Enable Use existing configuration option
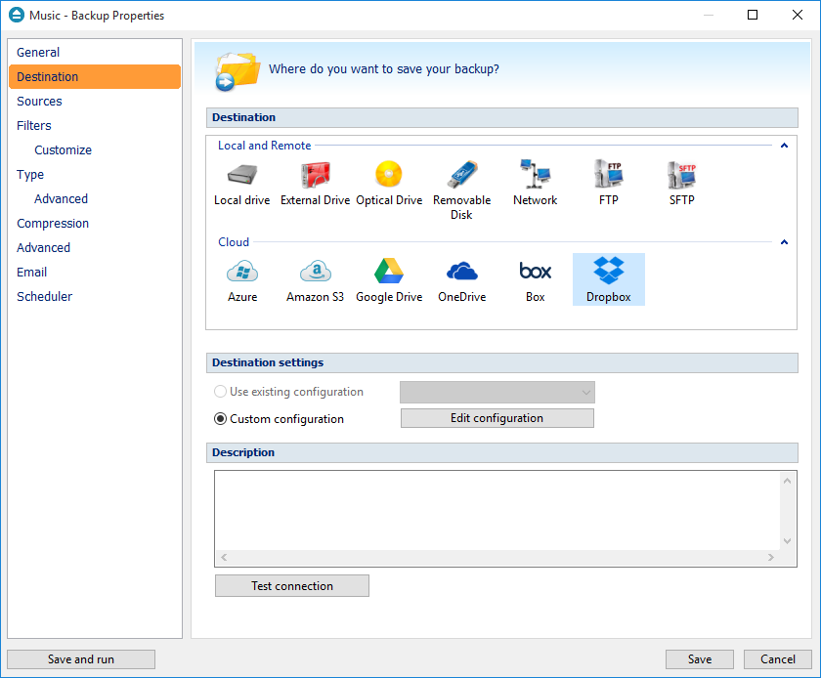The image size is (821, 678). 221,392
